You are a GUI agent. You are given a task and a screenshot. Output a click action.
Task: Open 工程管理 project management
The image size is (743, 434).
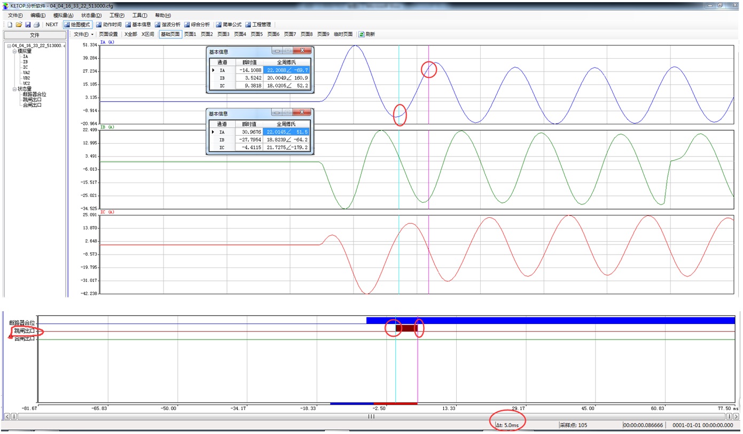258,25
